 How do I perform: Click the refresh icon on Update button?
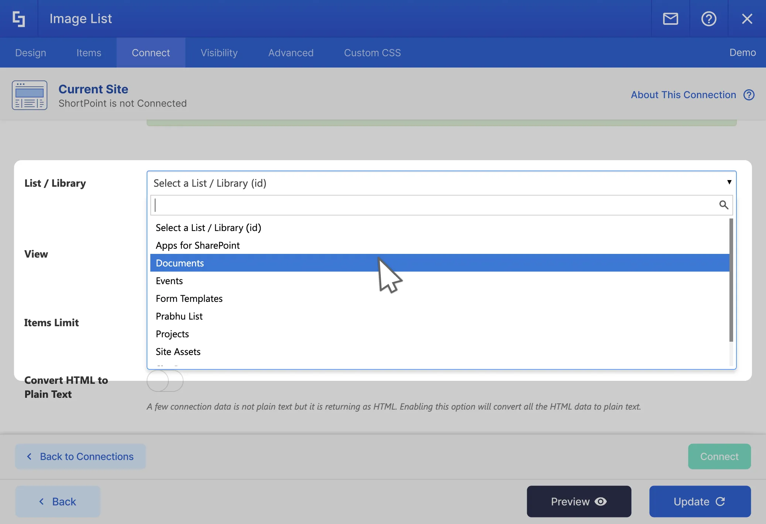[x=720, y=501]
